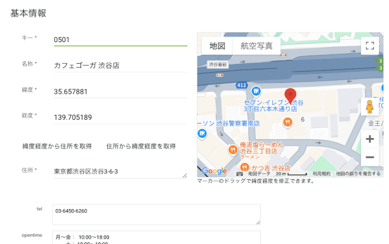Focus the キー field containing 0501
This screenshot has height=244, width=389.
point(121,40)
